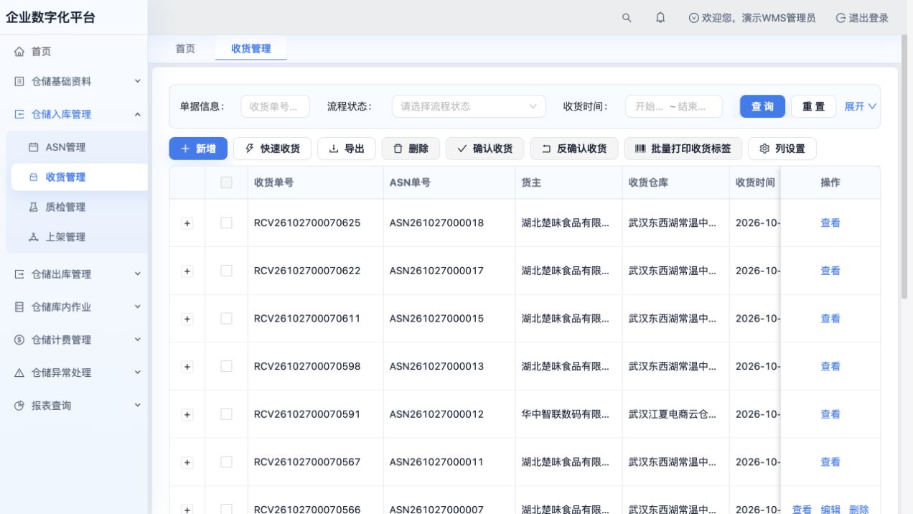Expand the 仓储库内作业 sidebar menu

[74, 307]
